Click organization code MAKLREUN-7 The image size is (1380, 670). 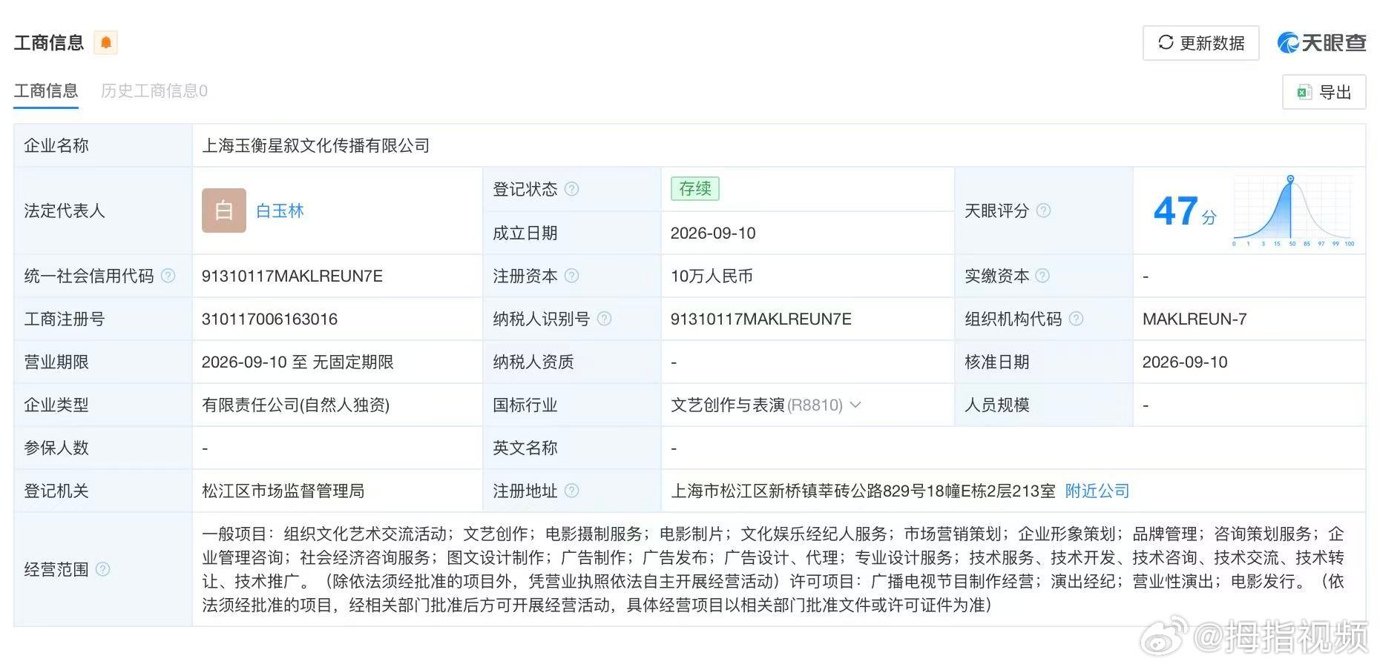pos(1195,319)
